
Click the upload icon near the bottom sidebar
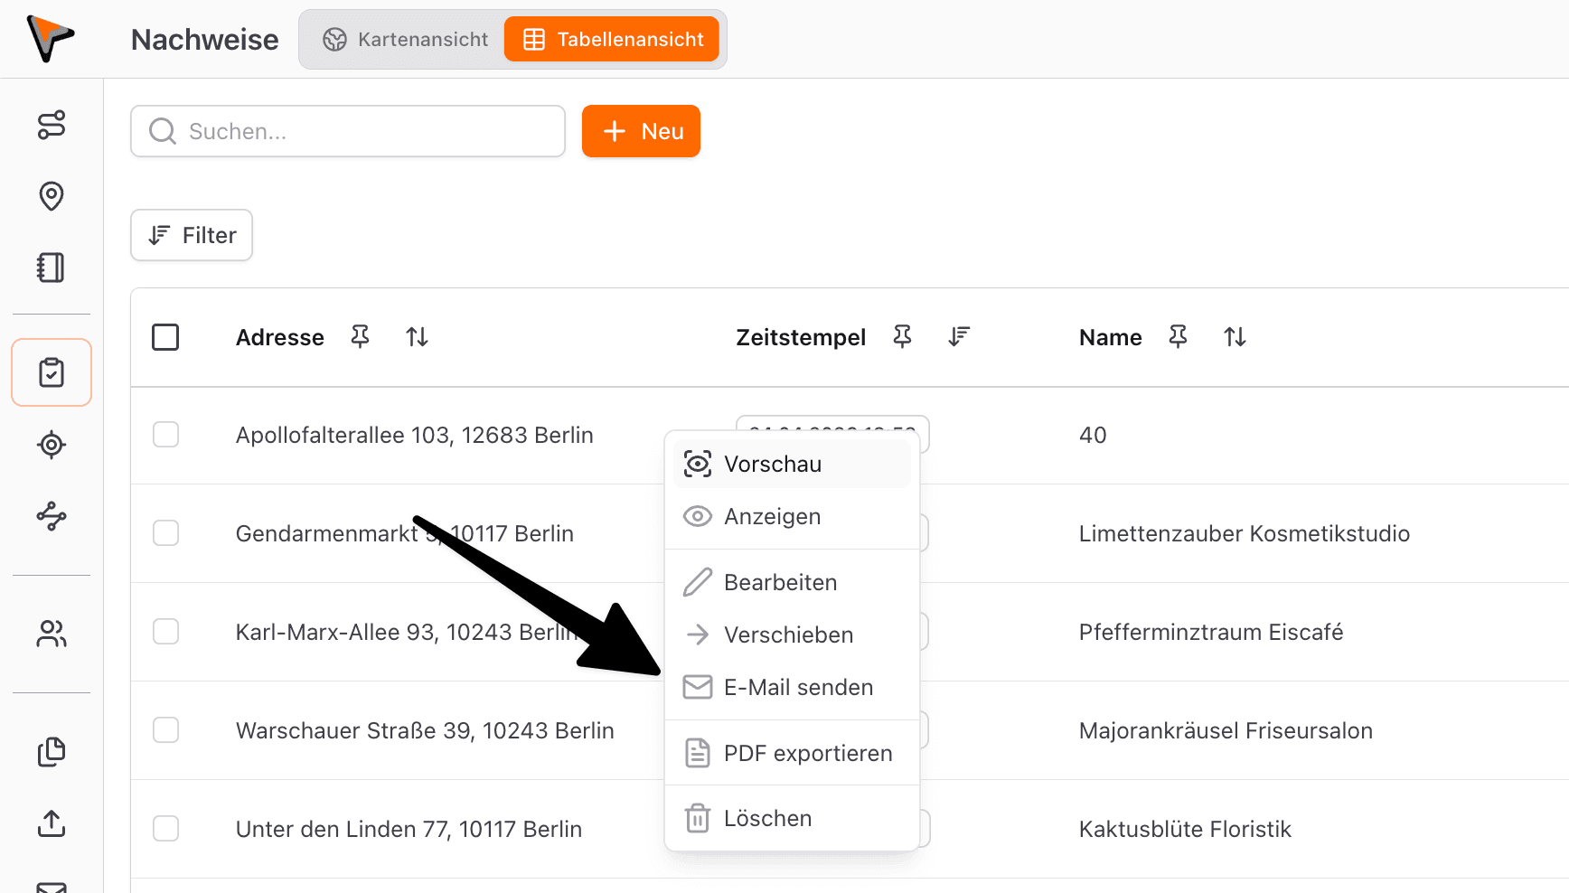click(x=51, y=824)
